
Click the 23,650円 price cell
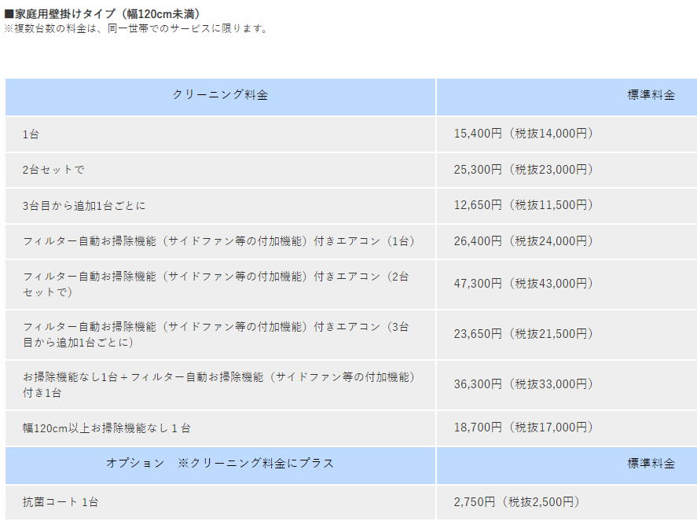(523, 334)
